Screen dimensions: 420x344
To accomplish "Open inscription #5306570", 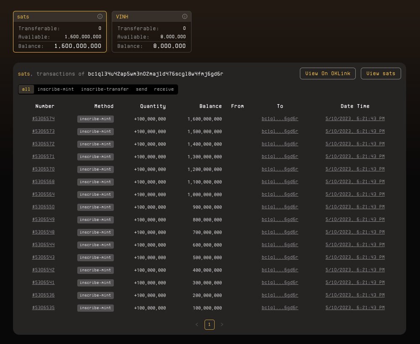I will tap(43, 169).
